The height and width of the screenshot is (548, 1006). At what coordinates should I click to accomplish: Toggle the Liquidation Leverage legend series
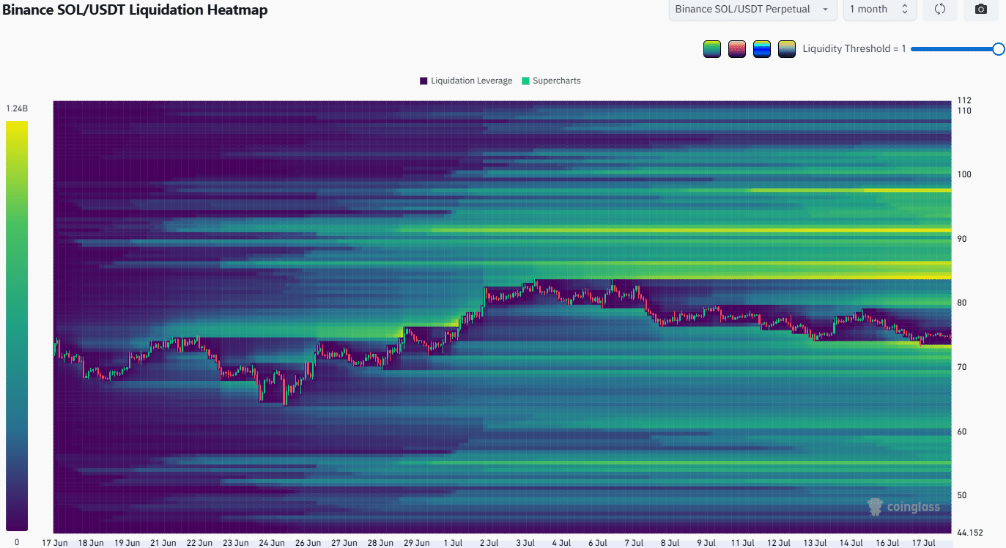coord(466,81)
